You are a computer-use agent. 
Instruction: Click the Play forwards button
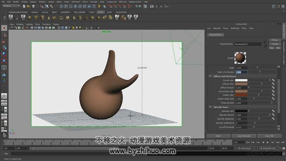pos(268,142)
